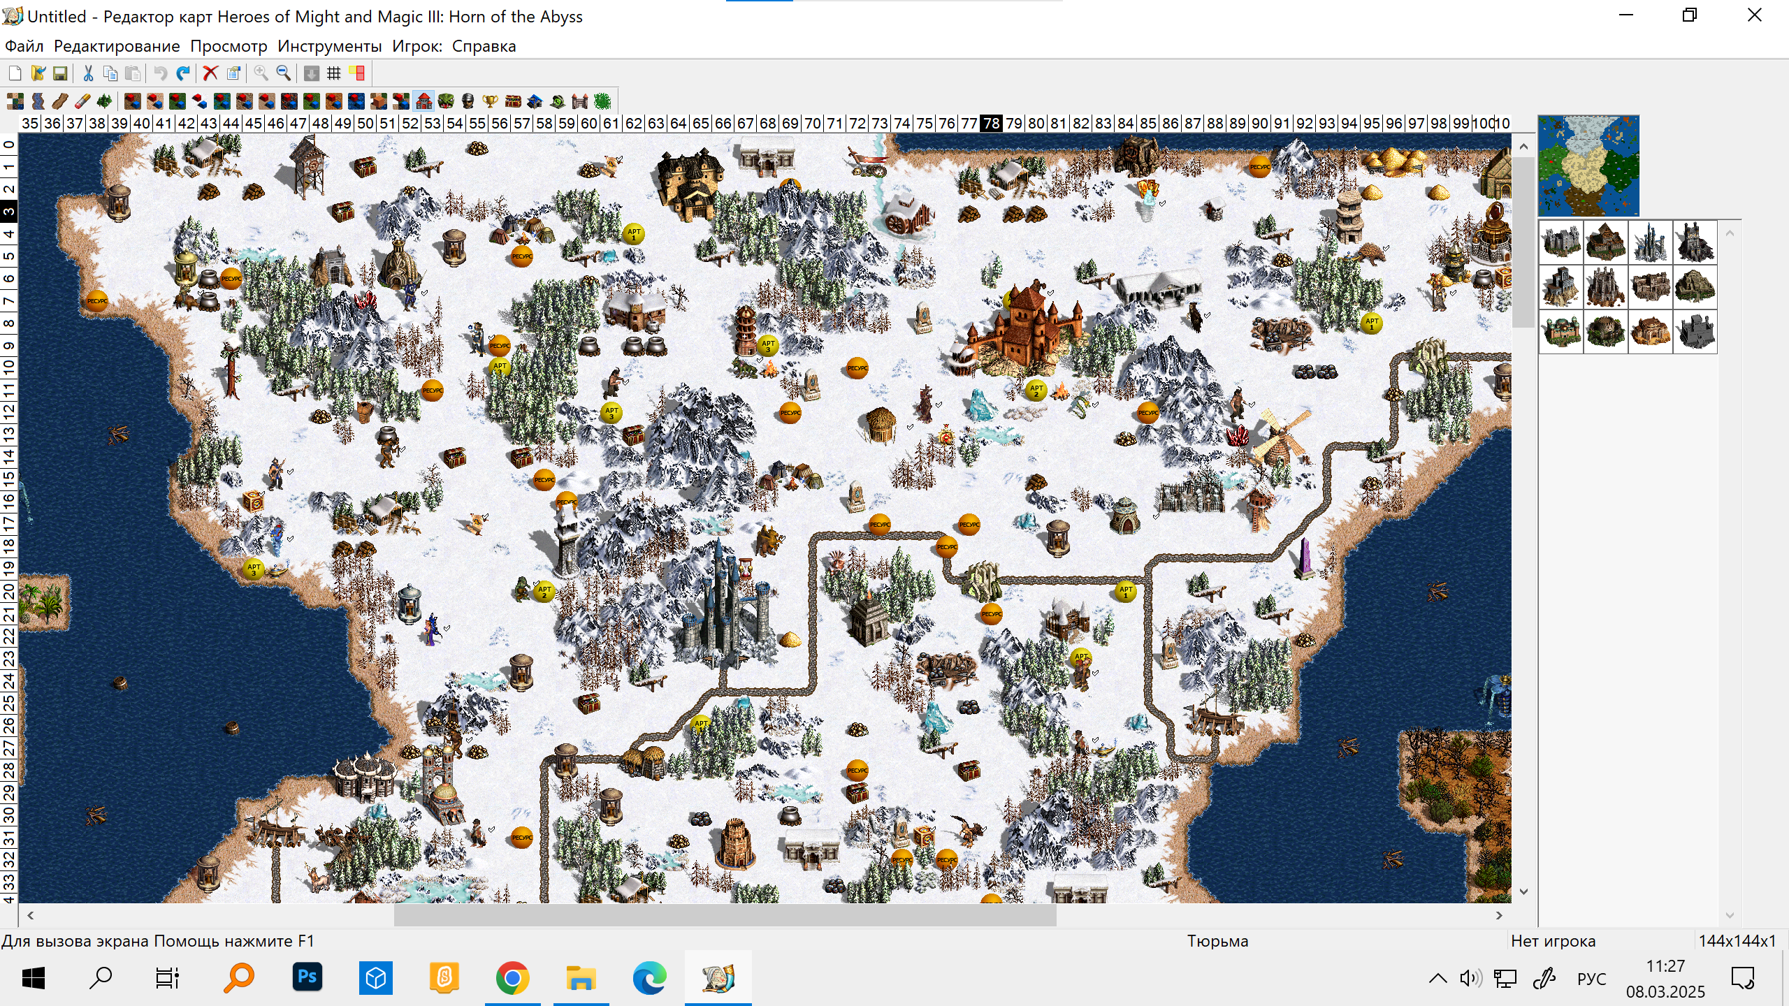
Task: Open the Файл menu
Action: pos(24,46)
